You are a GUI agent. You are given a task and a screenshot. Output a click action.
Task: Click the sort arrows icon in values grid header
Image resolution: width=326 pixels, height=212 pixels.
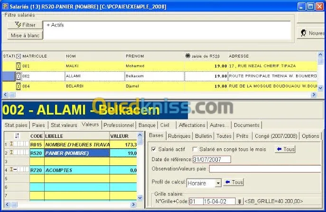[x=17, y=136]
